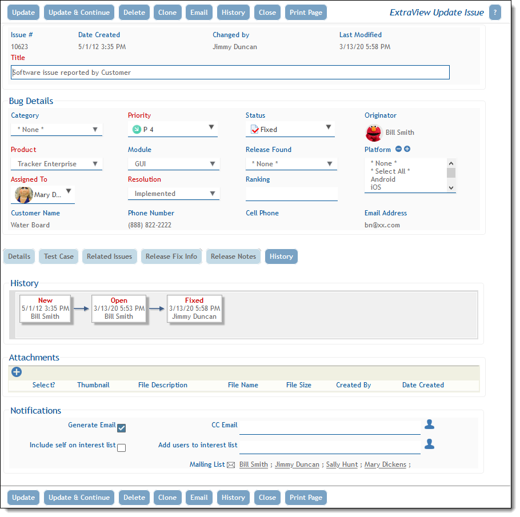
Task: Select Android in the Platform list
Action: [383, 179]
